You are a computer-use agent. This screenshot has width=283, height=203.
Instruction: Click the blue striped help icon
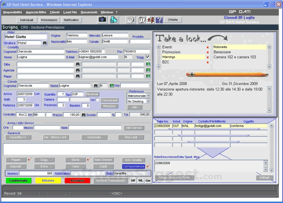pos(159,20)
